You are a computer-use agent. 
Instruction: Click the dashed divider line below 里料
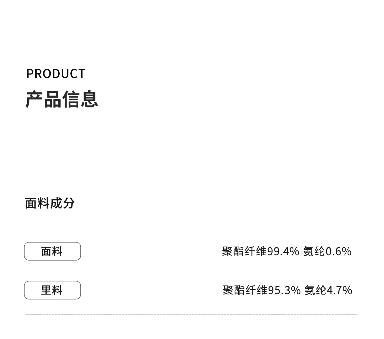pyautogui.click(x=191, y=314)
